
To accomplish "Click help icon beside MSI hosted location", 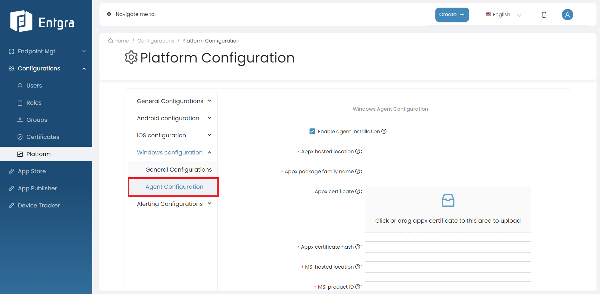I will 358,267.
